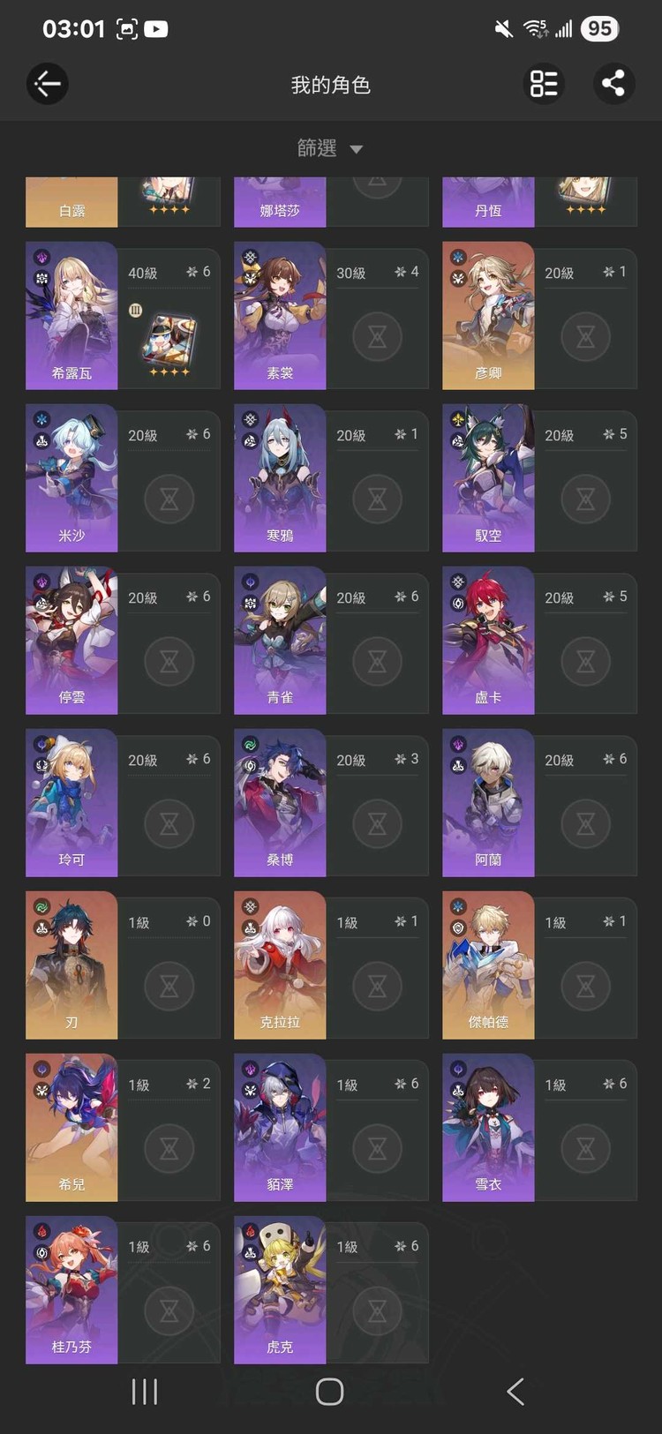Click the empty light cone slot for 素裳
662x1434 pixels.
[377, 336]
